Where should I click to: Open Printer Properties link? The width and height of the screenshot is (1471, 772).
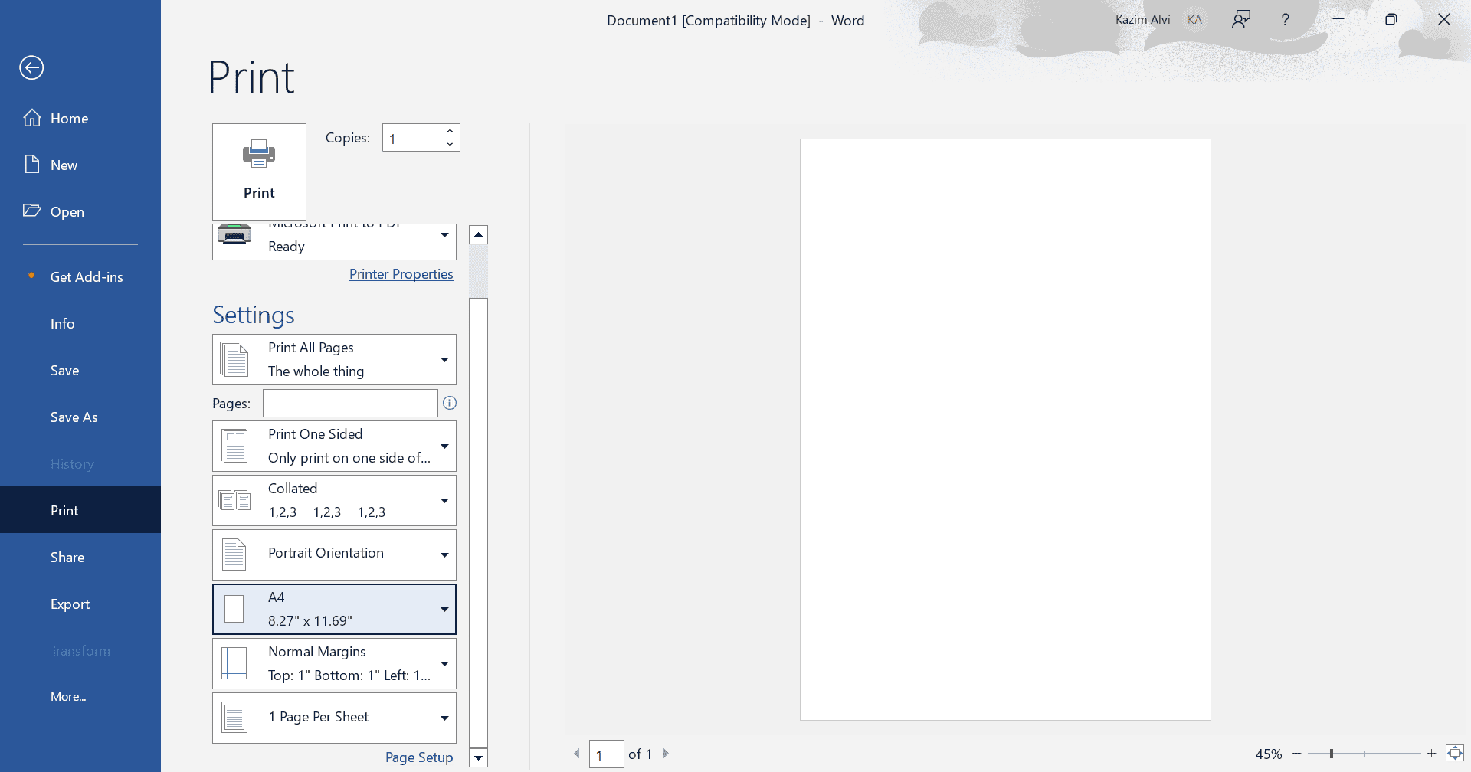coord(401,274)
